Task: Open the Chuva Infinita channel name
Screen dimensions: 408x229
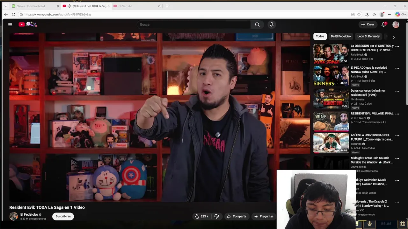Action: tap(359, 167)
